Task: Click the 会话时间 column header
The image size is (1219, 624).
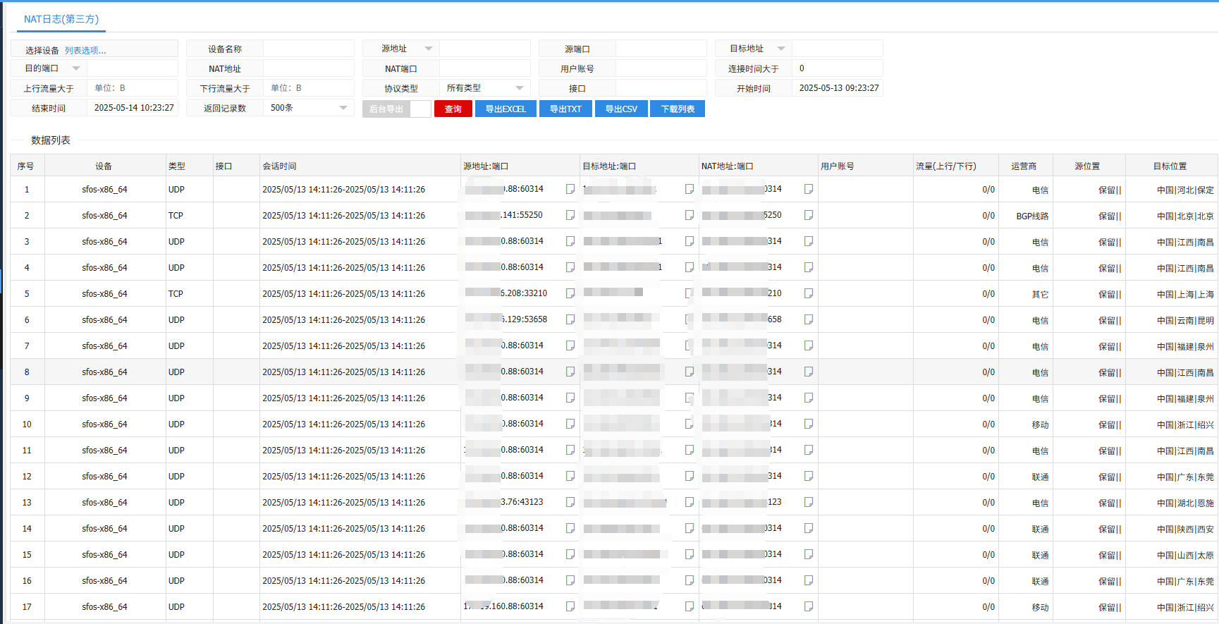Action: 360,166
